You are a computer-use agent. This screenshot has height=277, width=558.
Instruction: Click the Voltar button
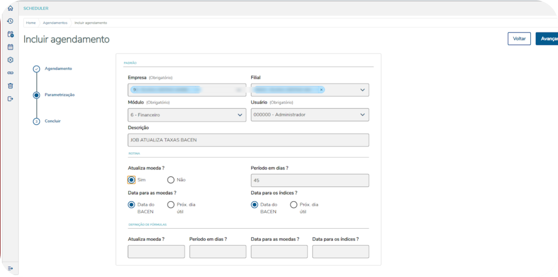click(519, 39)
